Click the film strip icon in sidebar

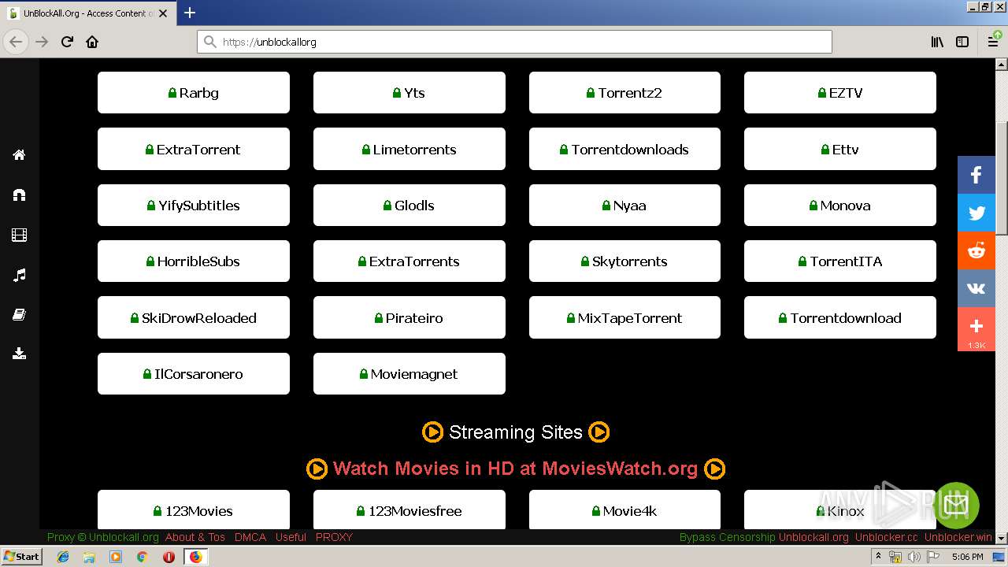pyautogui.click(x=20, y=235)
